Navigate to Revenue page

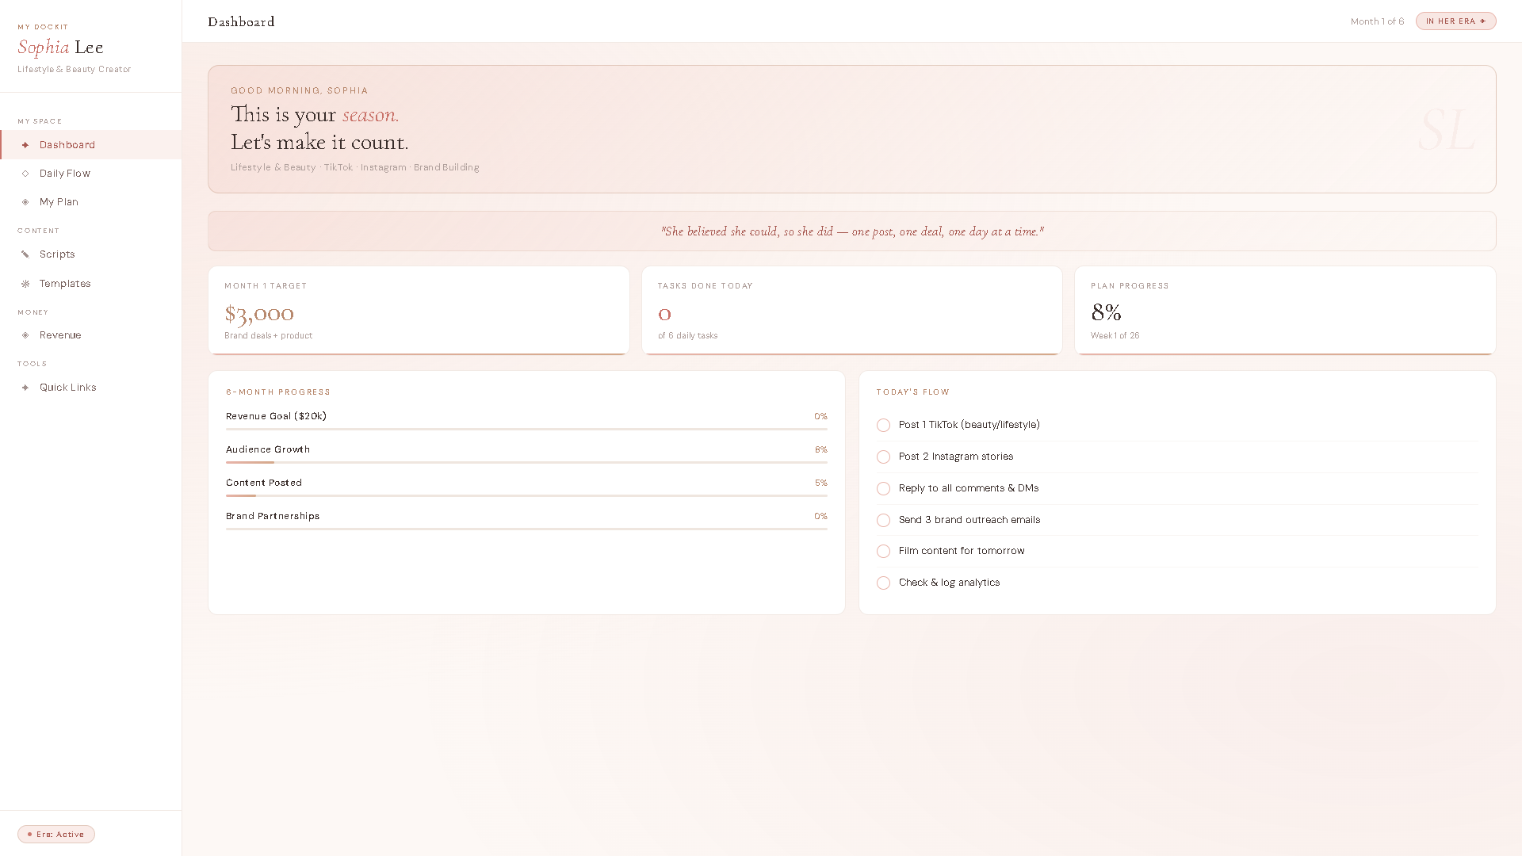coord(91,335)
